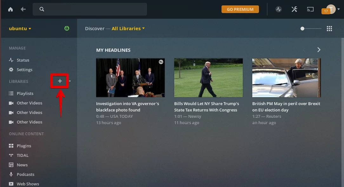Click the Playlists list icon
This screenshot has height=187, width=344.
click(11, 93)
